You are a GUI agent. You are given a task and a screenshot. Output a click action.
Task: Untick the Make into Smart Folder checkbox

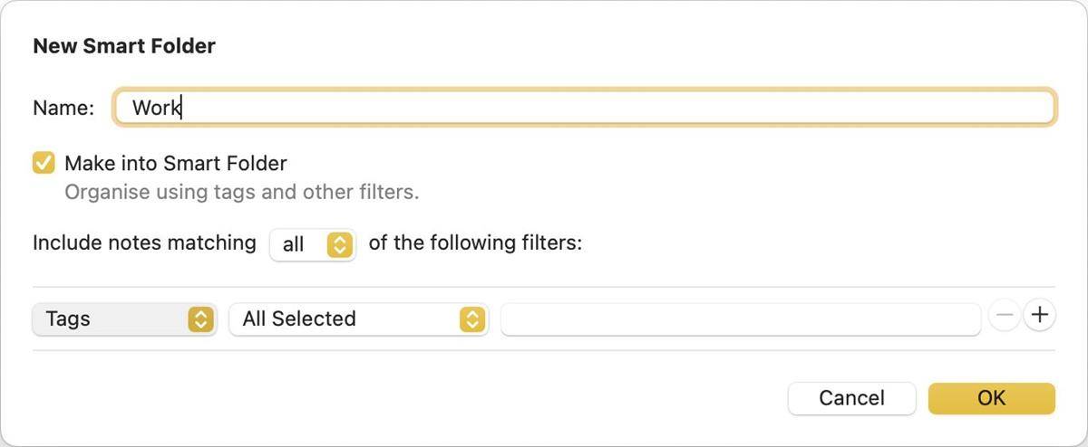tap(44, 163)
